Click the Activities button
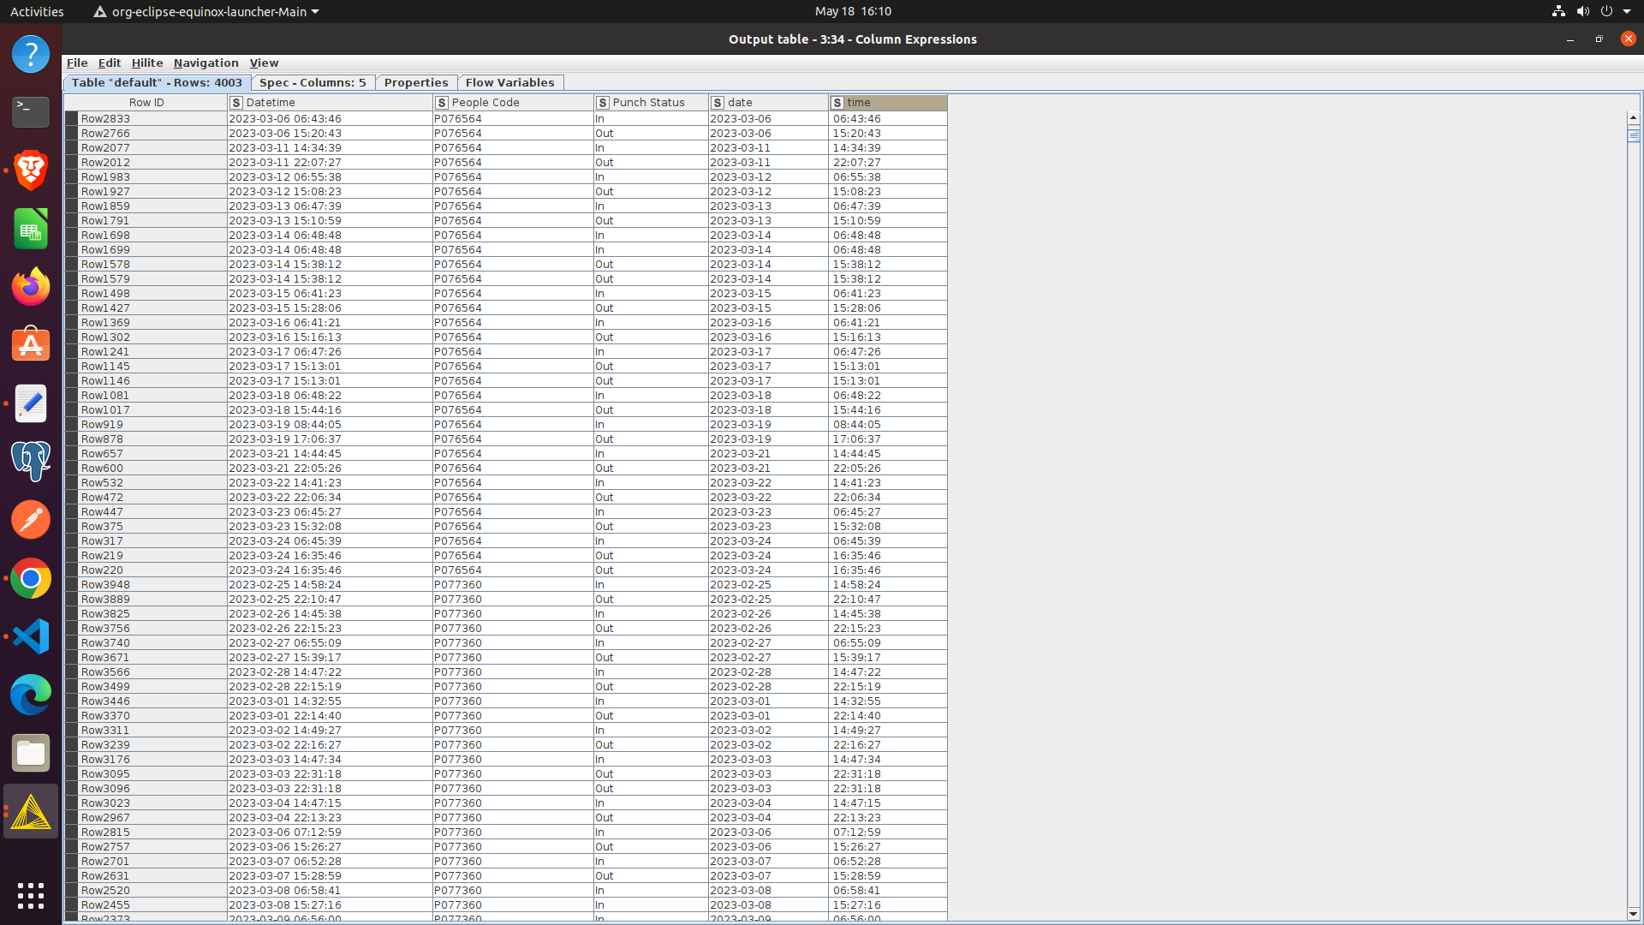1644x925 pixels. (37, 11)
